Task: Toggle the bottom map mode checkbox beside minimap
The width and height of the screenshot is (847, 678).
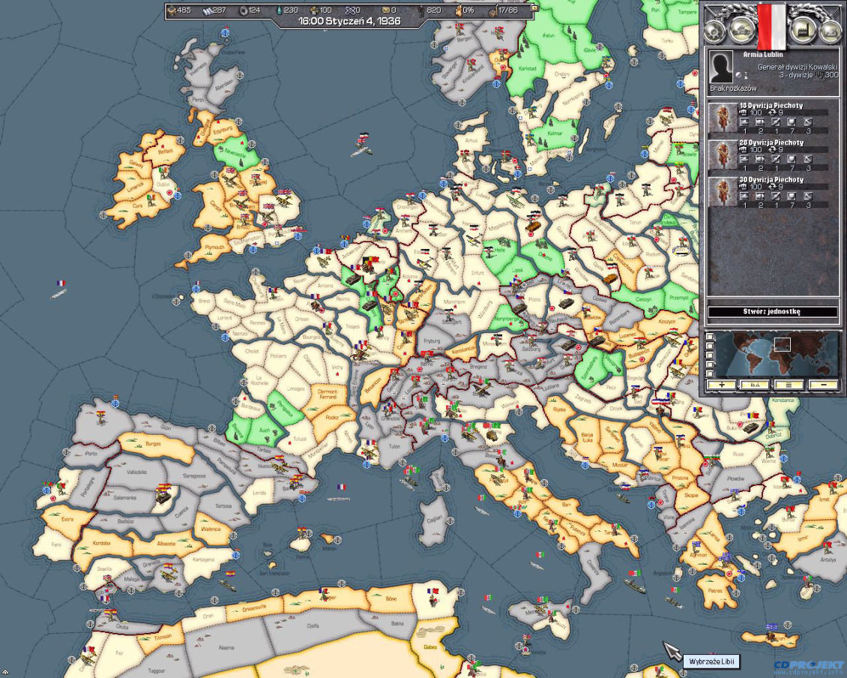Action: (710, 373)
